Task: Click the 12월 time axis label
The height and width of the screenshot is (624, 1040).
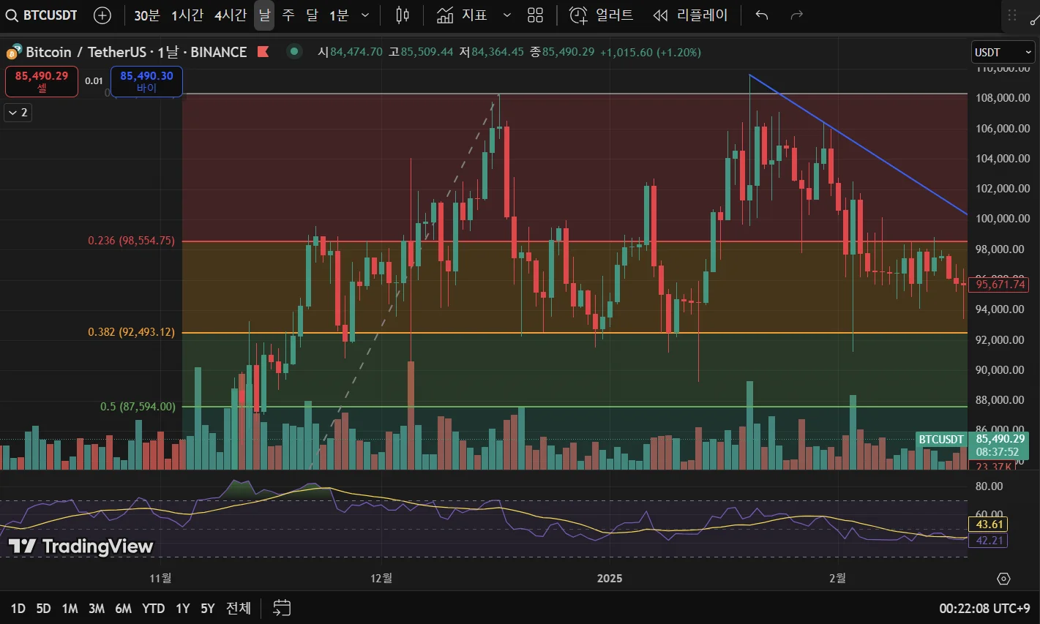Action: (x=381, y=579)
